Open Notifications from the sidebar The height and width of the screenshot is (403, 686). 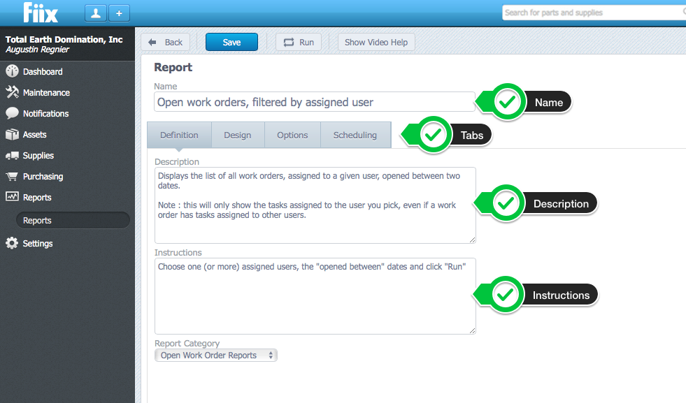pos(13,113)
